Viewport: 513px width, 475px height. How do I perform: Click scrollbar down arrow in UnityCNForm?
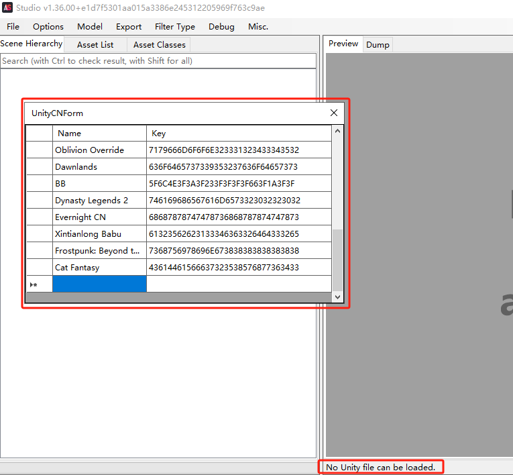pos(337,297)
